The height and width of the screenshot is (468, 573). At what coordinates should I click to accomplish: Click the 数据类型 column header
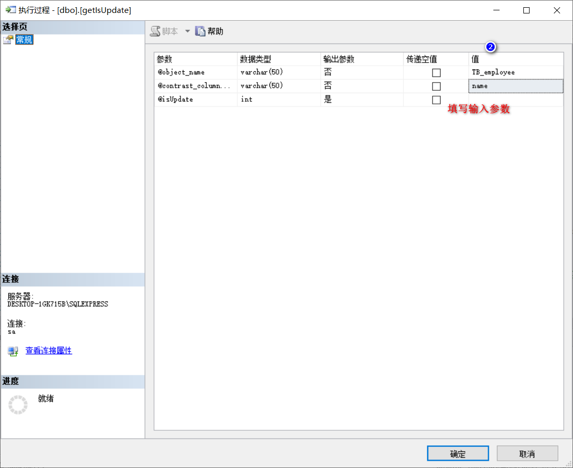279,59
